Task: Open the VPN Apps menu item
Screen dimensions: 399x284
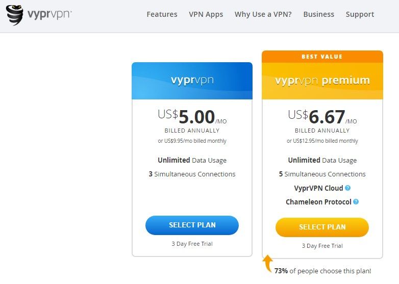Action: pyautogui.click(x=206, y=14)
